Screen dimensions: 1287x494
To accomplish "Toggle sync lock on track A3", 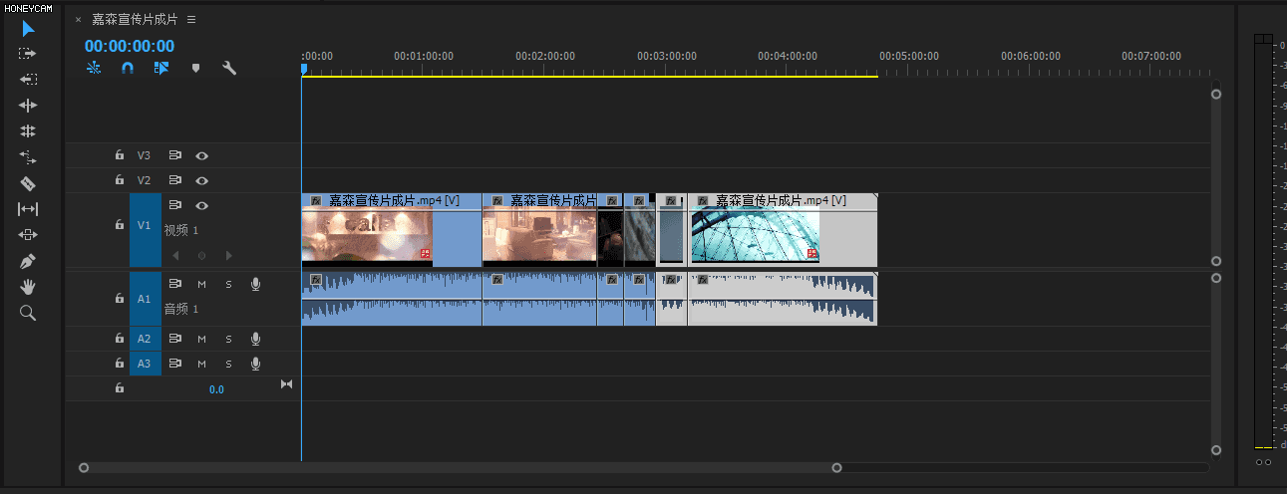I will (175, 364).
